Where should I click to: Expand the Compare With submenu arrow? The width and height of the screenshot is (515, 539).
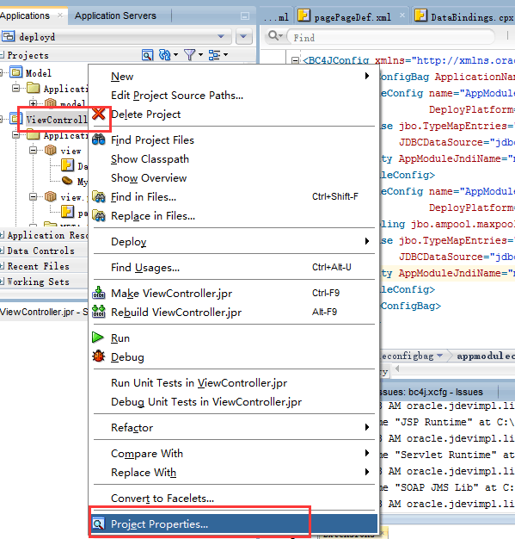(367, 453)
